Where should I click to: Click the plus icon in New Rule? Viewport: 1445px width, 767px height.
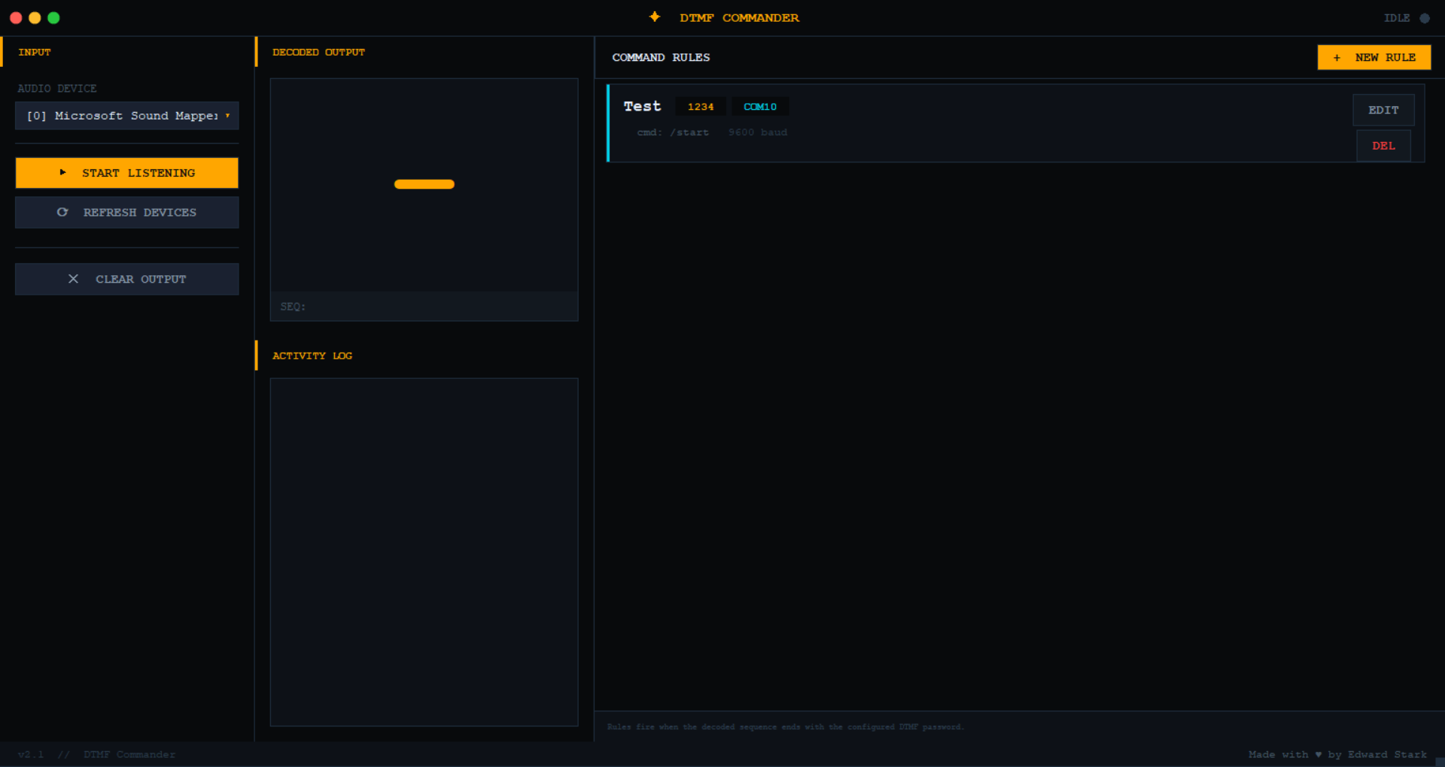click(x=1337, y=57)
